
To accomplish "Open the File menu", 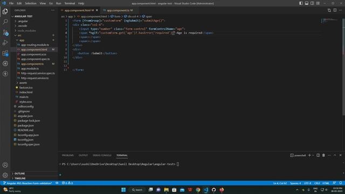I will pyautogui.click(x=11, y=3).
